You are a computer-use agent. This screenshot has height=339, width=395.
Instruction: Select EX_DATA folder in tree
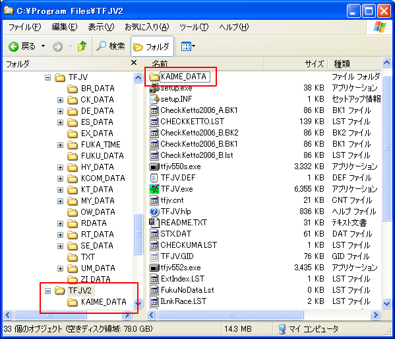coord(97,133)
